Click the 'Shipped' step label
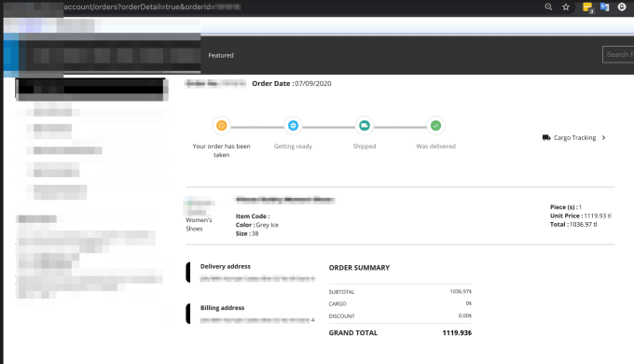This screenshot has width=634, height=364. tap(365, 147)
